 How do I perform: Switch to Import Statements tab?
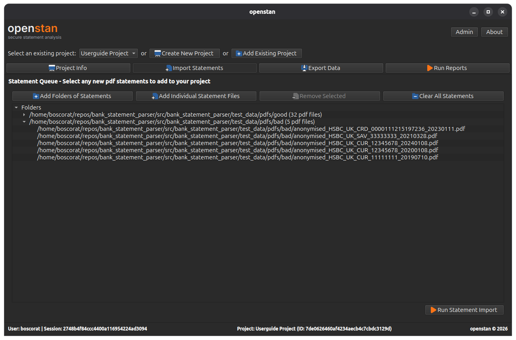(195, 68)
